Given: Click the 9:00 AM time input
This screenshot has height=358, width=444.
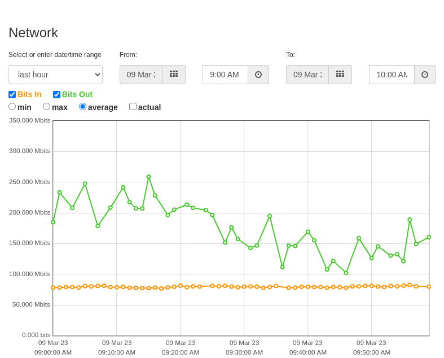Looking at the screenshot, I should click(226, 75).
